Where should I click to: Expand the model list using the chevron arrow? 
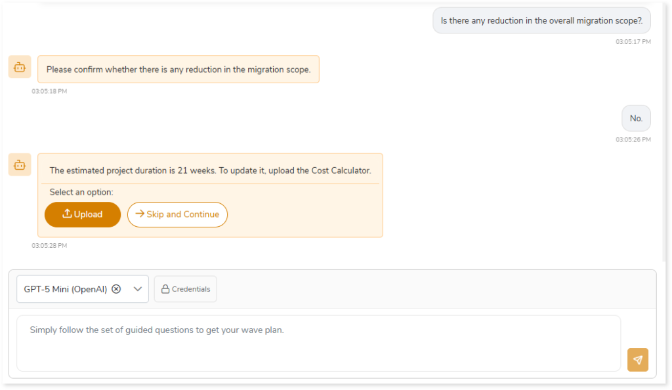point(138,289)
